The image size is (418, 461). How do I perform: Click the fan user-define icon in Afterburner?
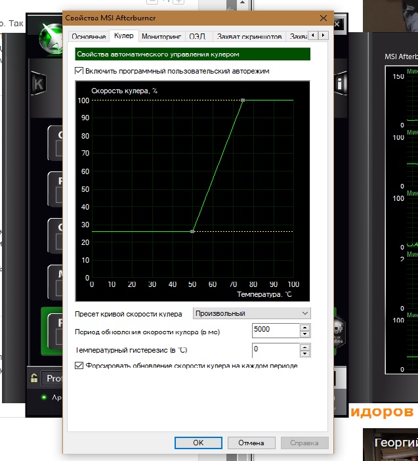click(339, 333)
